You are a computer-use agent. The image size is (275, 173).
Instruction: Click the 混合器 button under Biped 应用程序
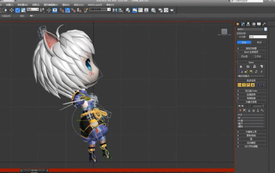point(244,56)
